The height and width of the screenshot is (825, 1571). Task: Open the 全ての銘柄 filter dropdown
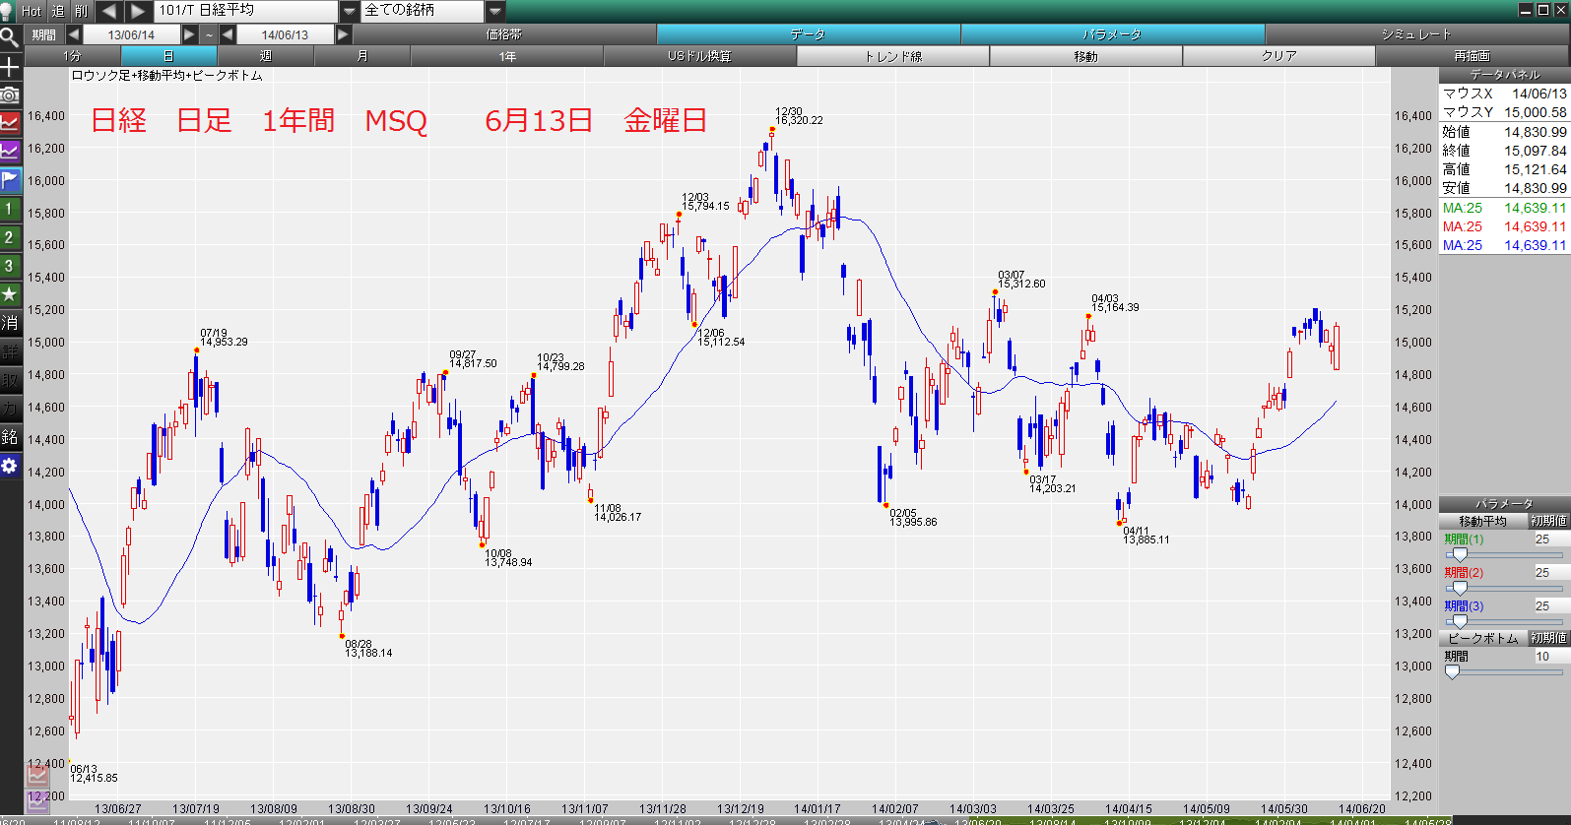(494, 11)
